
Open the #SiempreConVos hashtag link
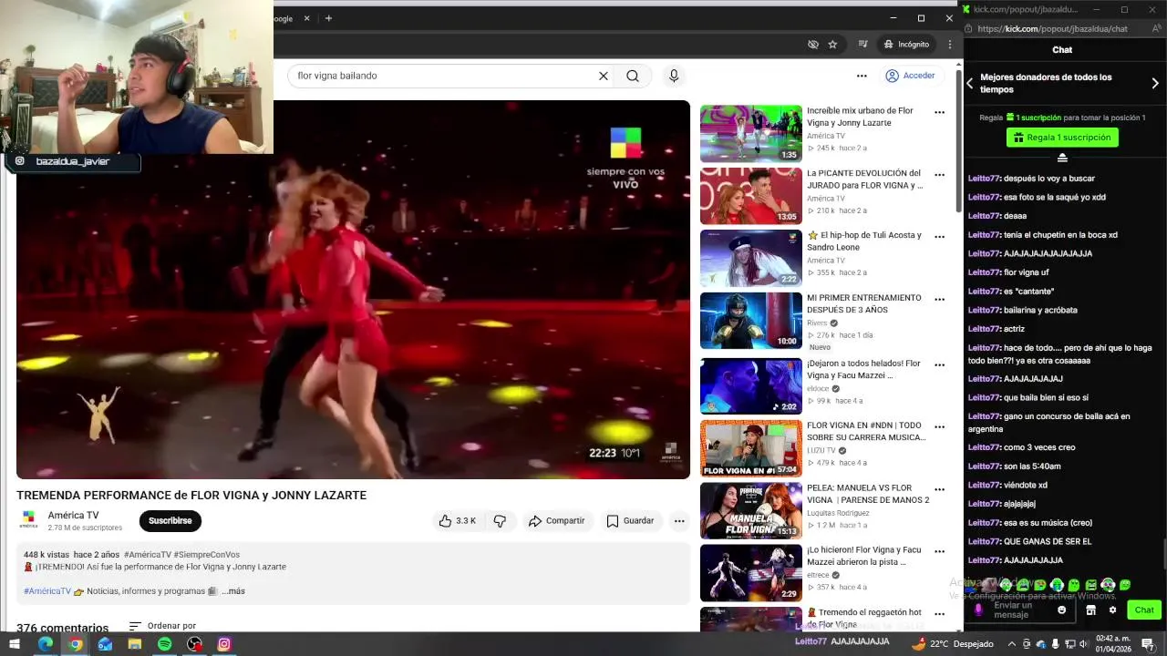(x=207, y=555)
